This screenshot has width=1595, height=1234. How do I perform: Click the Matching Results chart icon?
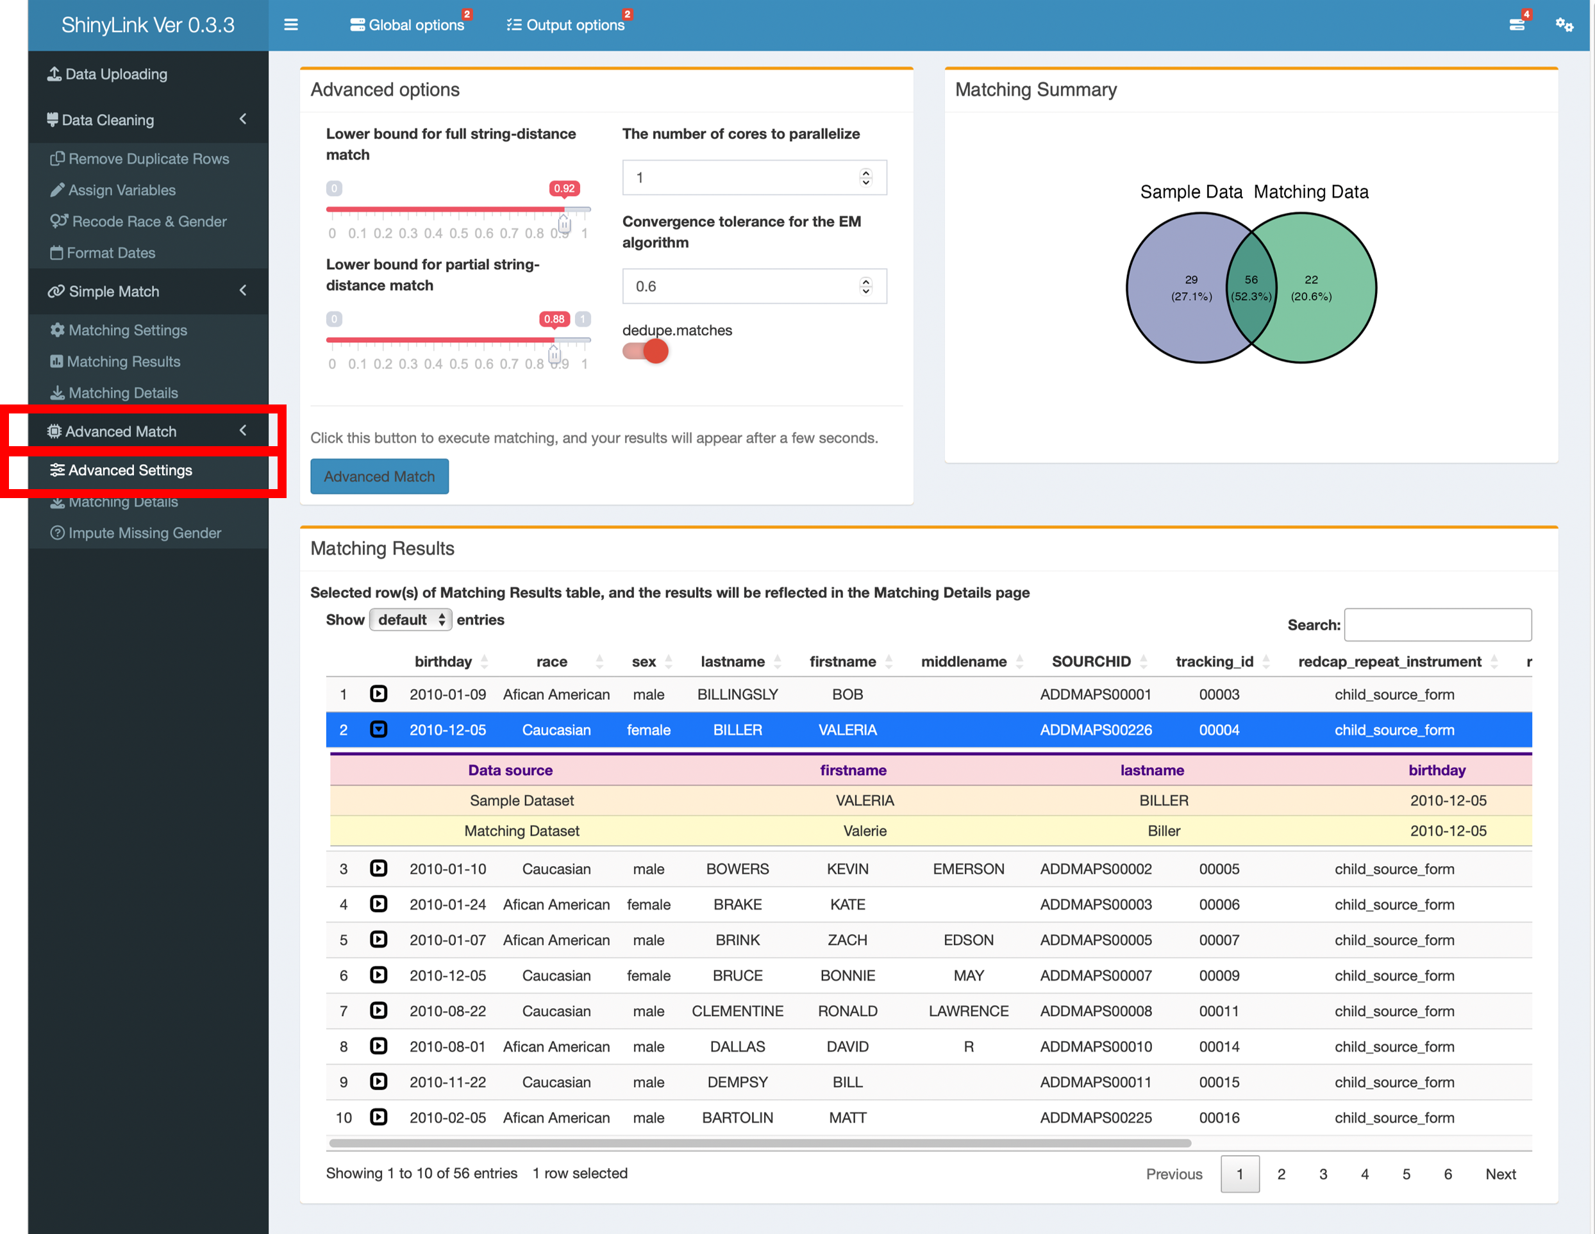click(x=56, y=362)
